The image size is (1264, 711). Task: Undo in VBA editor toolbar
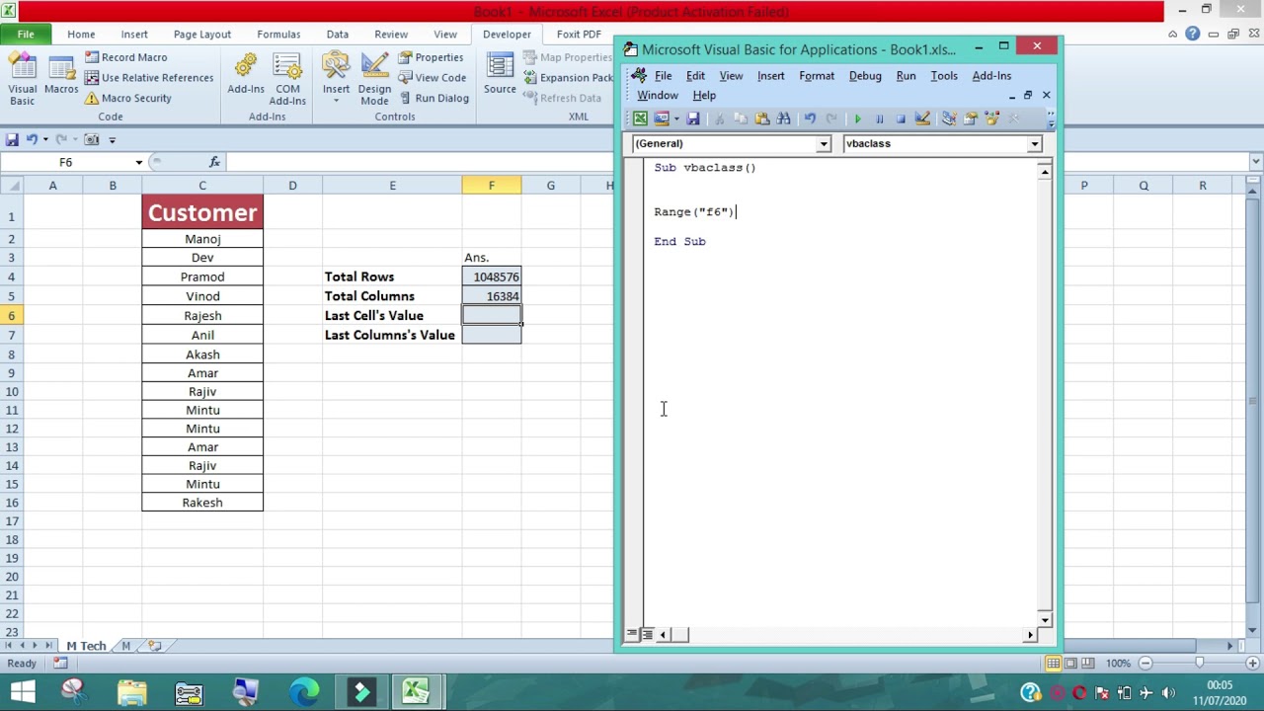point(810,119)
